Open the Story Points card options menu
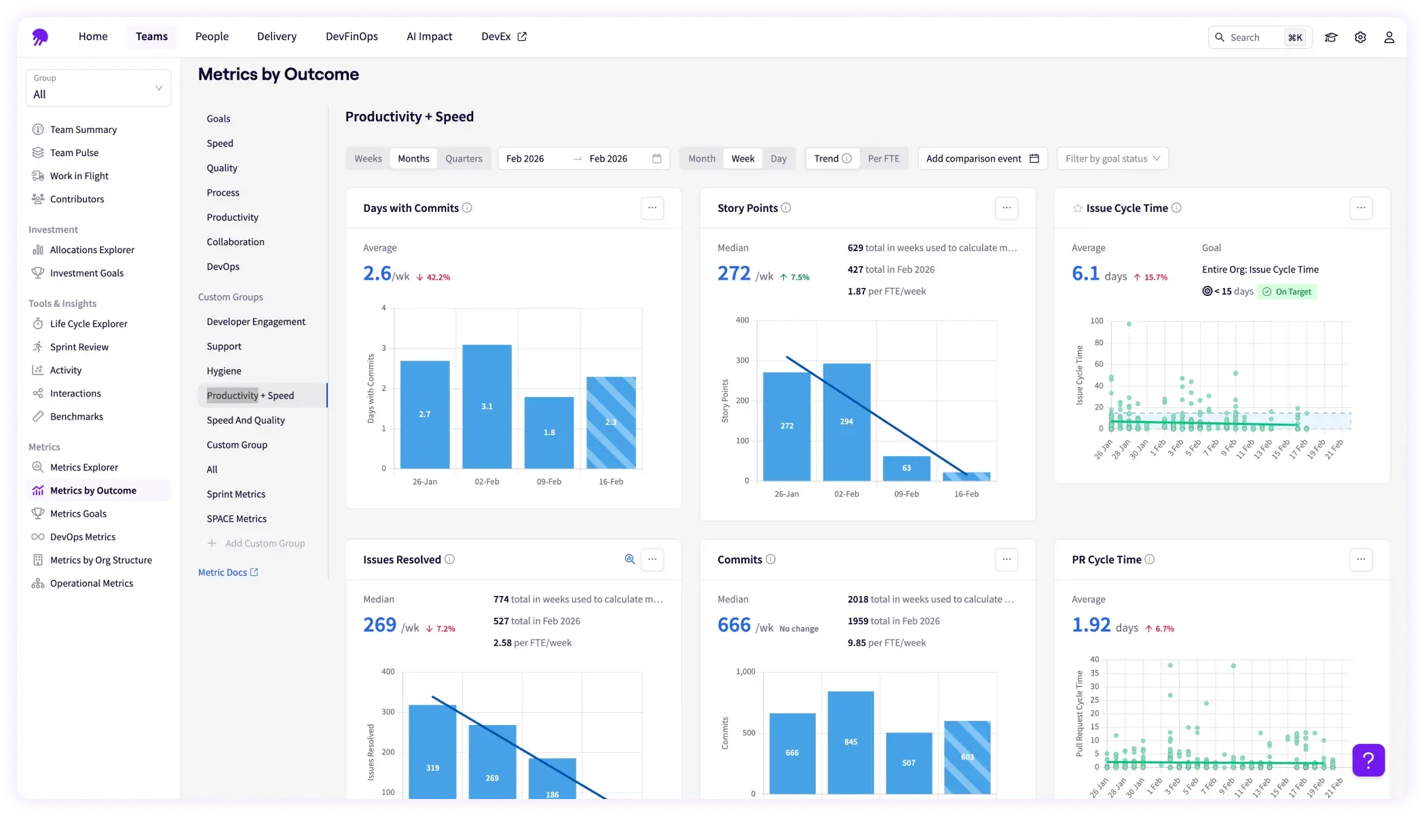Viewport: 1424px width, 816px height. point(1007,208)
